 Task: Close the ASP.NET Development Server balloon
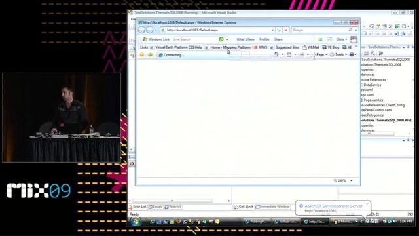(x=367, y=204)
